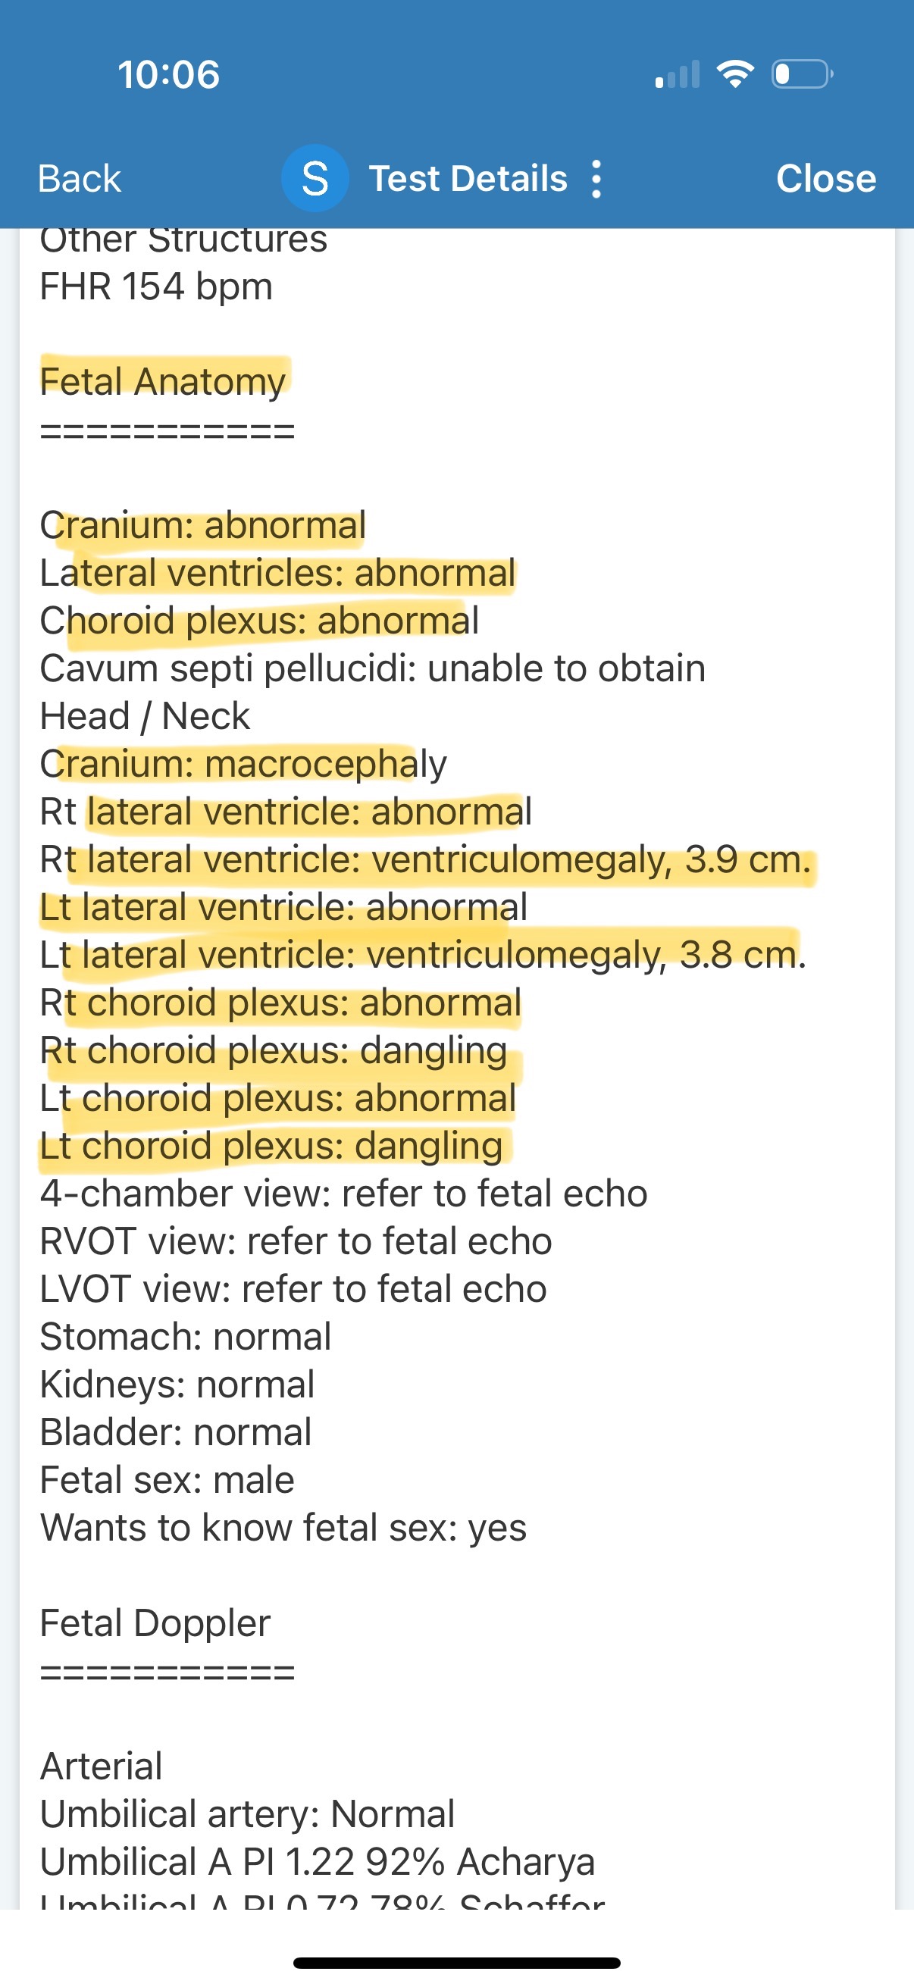Tap the blue S profile avatar icon
The height and width of the screenshot is (1987, 914).
(x=315, y=179)
